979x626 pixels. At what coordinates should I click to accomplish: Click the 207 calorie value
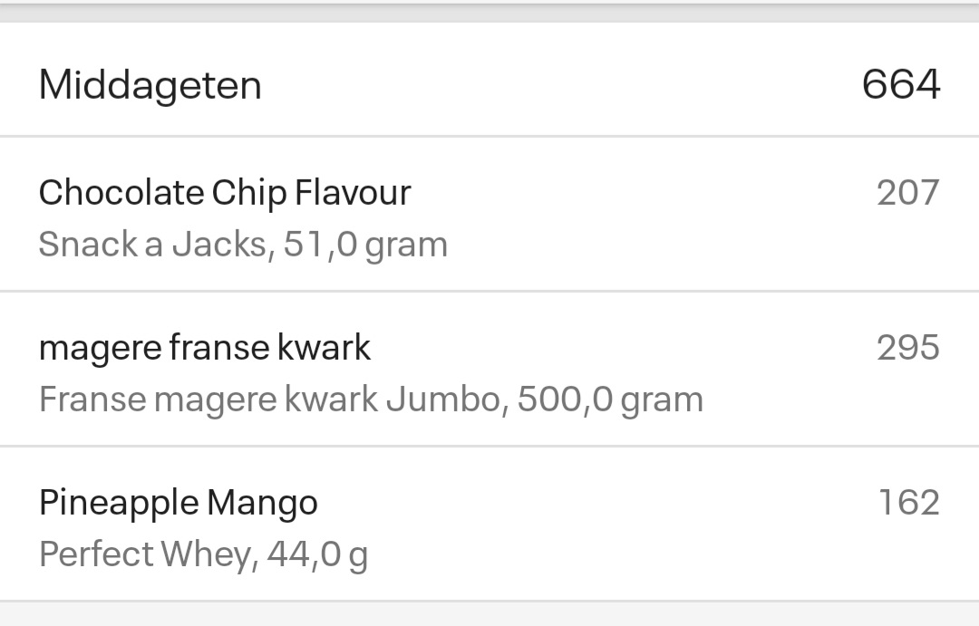pos(907,192)
